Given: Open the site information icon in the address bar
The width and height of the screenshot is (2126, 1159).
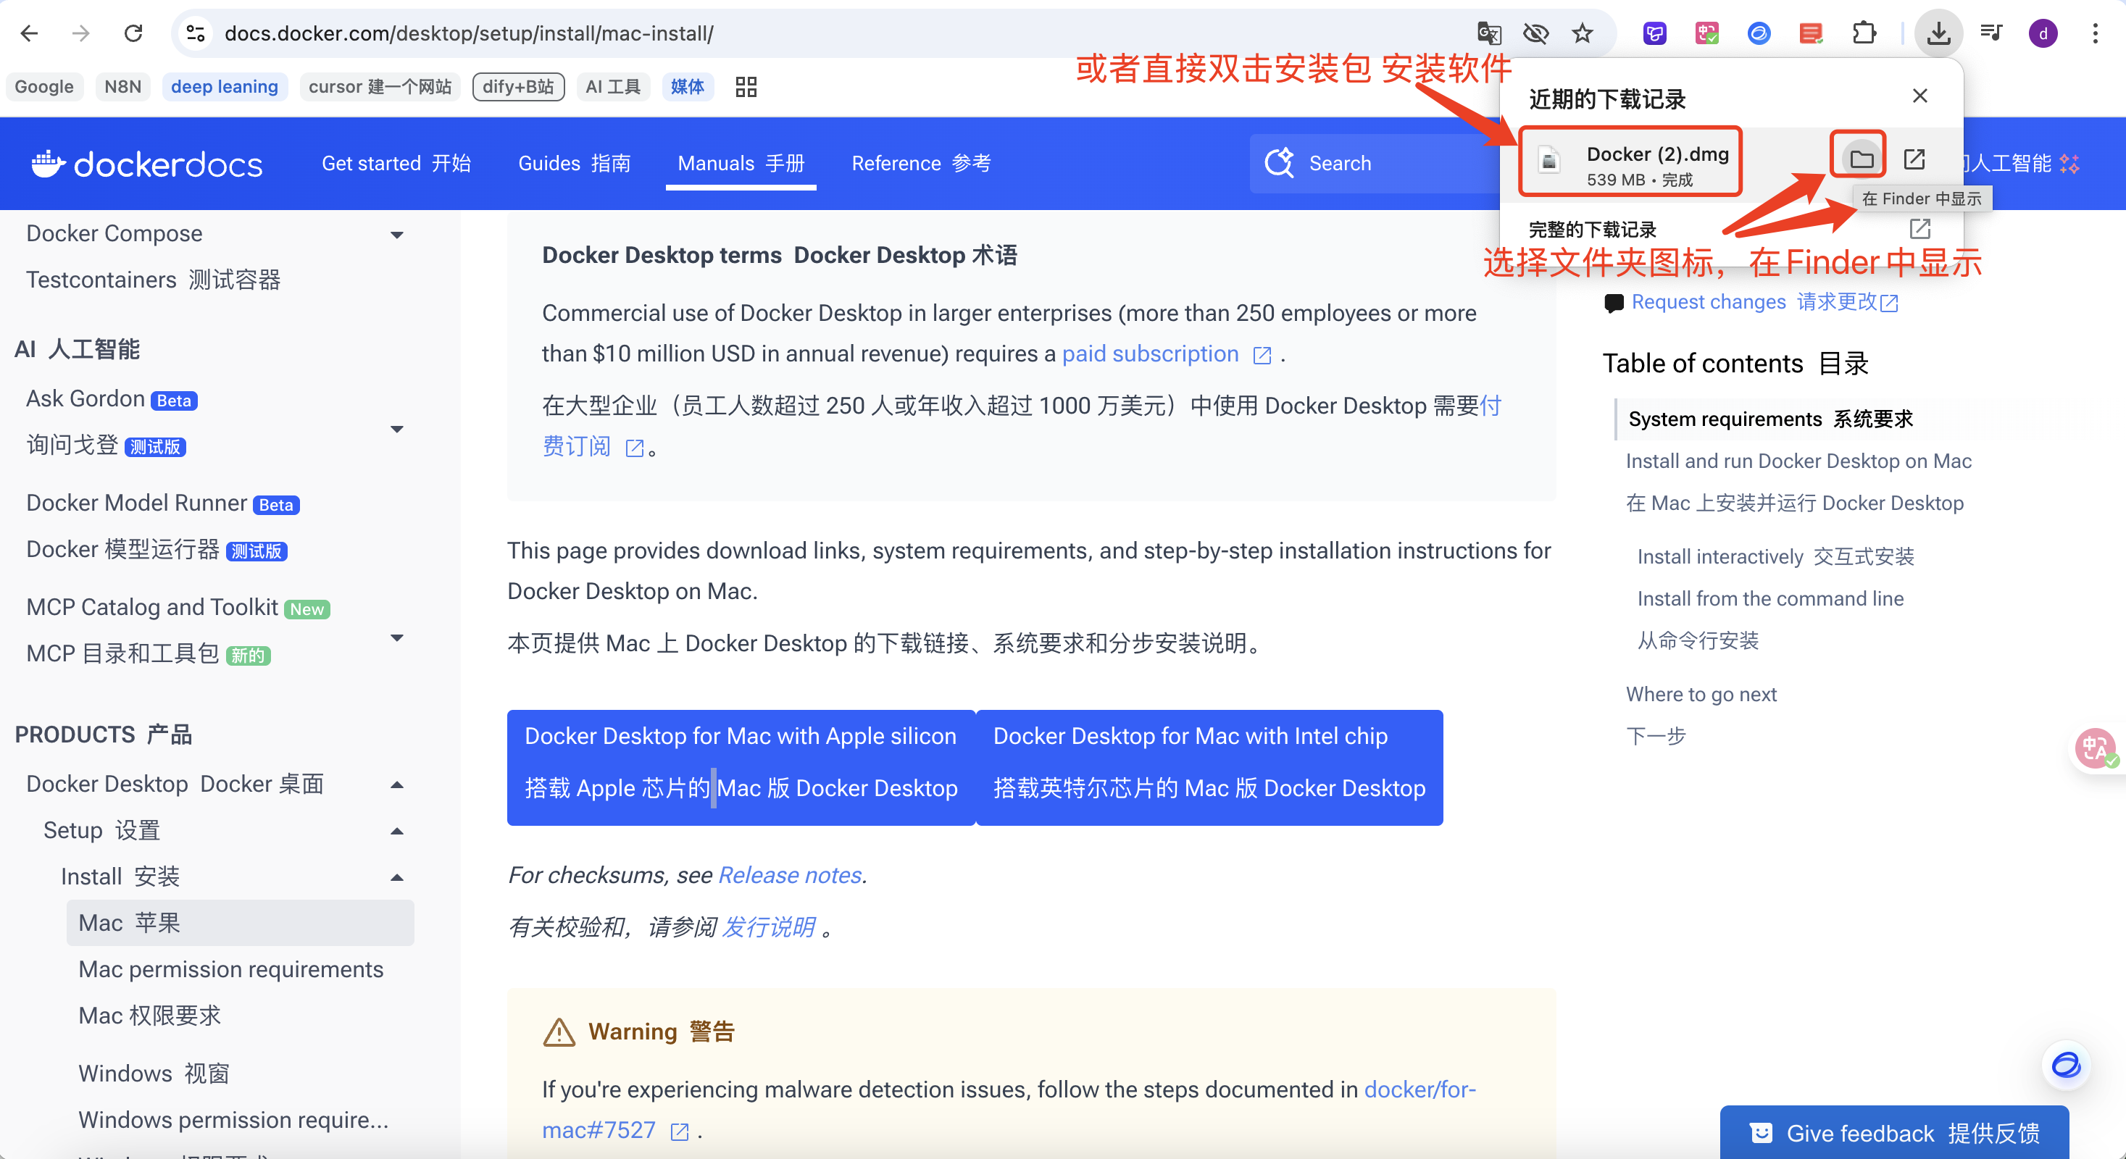Looking at the screenshot, I should tap(196, 33).
